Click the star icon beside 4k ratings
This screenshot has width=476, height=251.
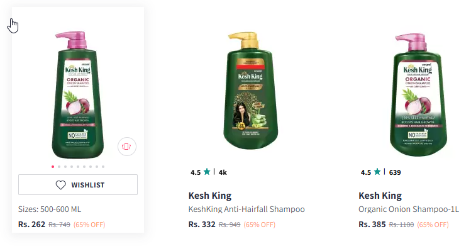coord(207,172)
